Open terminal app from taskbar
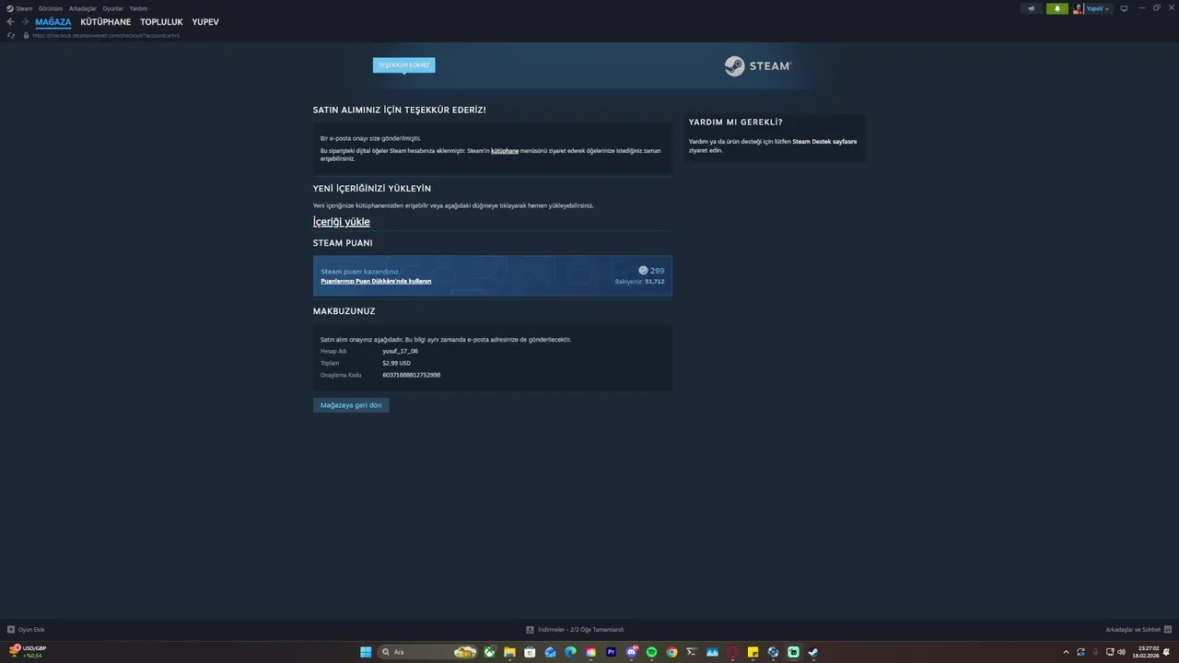 tap(692, 652)
